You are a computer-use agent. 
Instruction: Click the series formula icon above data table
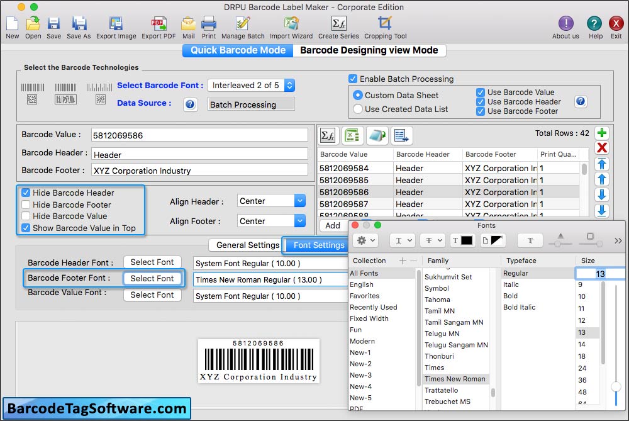click(x=329, y=136)
